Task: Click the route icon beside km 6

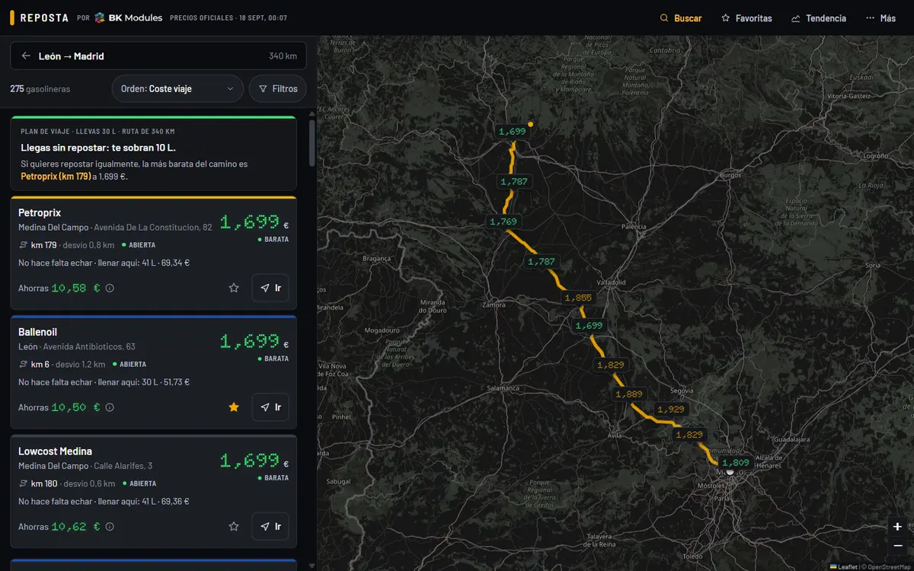Action: click(x=23, y=365)
